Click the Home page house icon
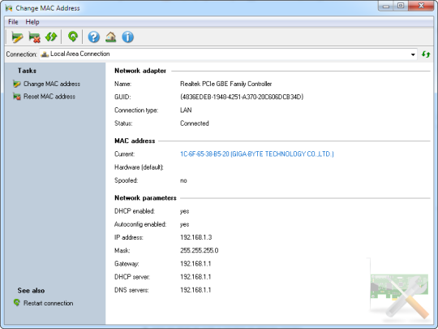 (110, 37)
